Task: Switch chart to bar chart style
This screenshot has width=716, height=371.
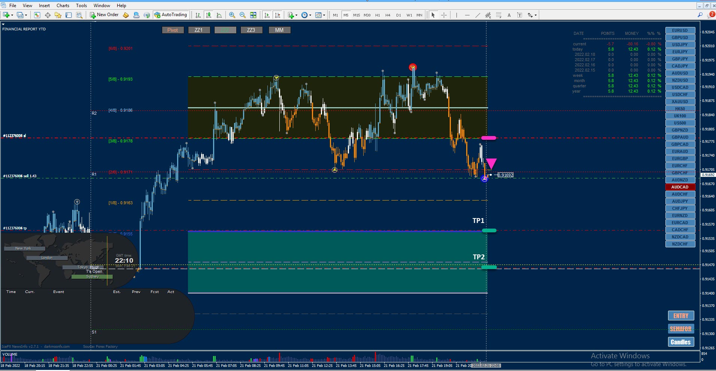Action: (198, 15)
